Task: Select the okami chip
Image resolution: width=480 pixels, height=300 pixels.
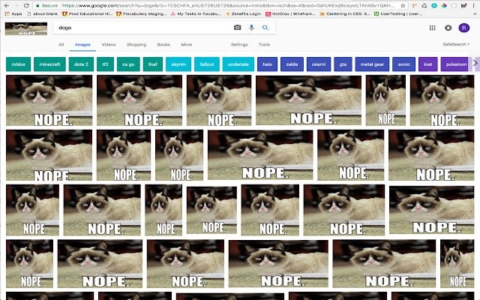Action: [319, 64]
